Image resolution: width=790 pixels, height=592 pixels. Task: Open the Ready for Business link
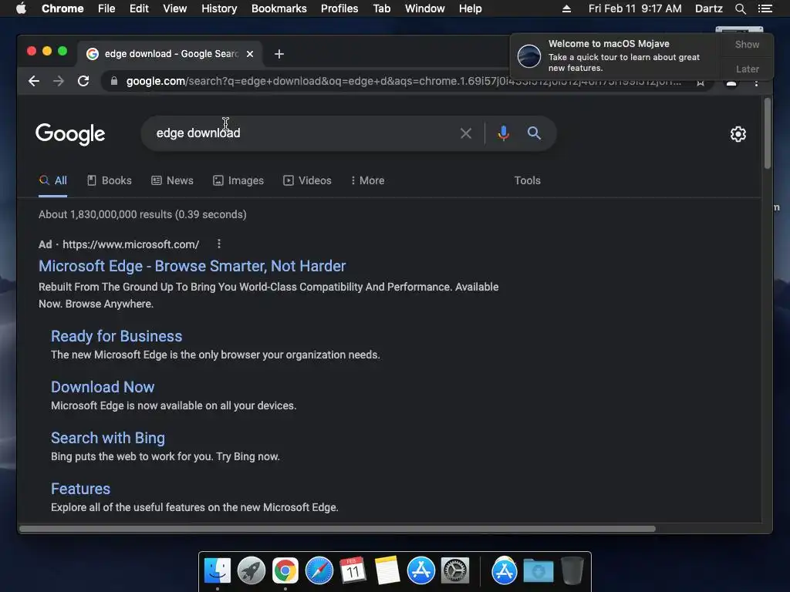(116, 336)
